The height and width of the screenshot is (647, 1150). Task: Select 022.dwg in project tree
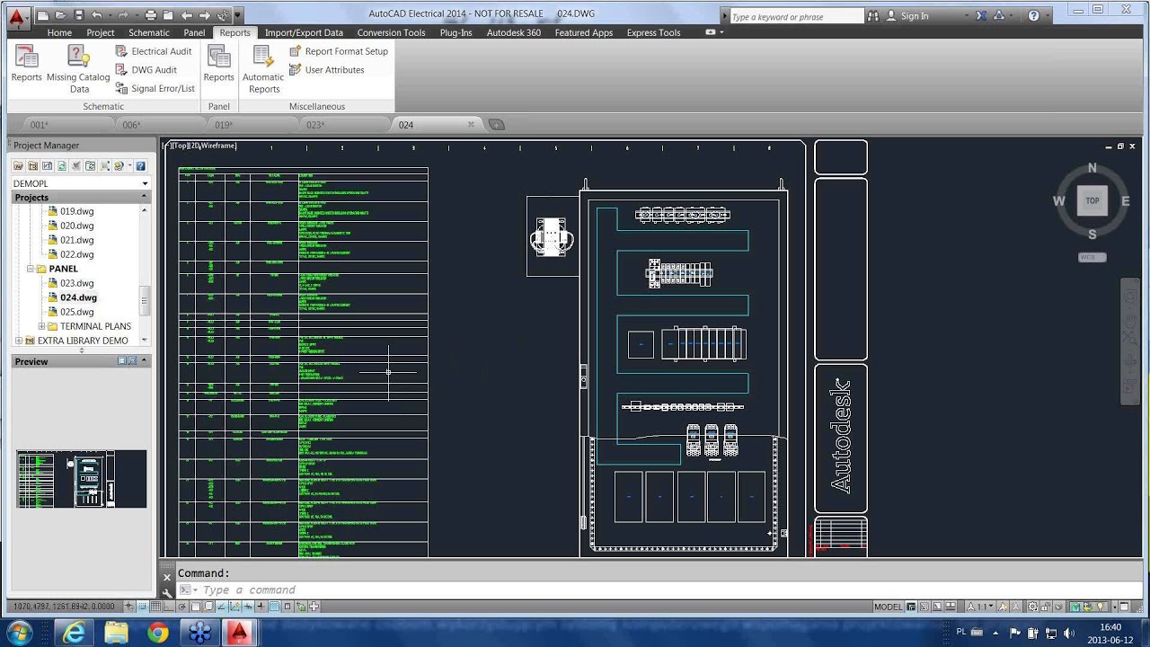[76, 254]
